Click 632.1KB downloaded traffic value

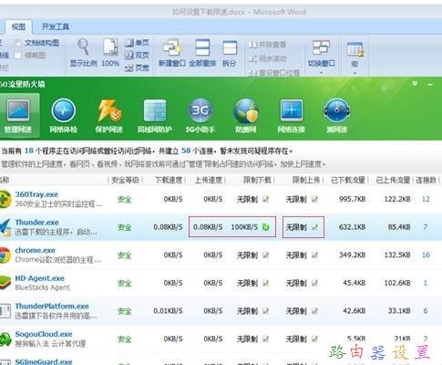coord(352,227)
